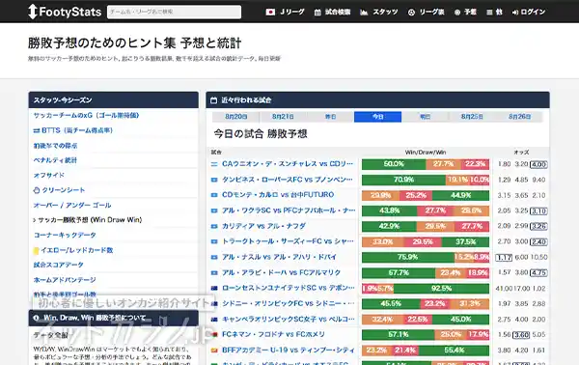Open アル・アラビ・ドーハ vs FCアルマリク match
Screen dimensions: 579x365
pos(281,272)
